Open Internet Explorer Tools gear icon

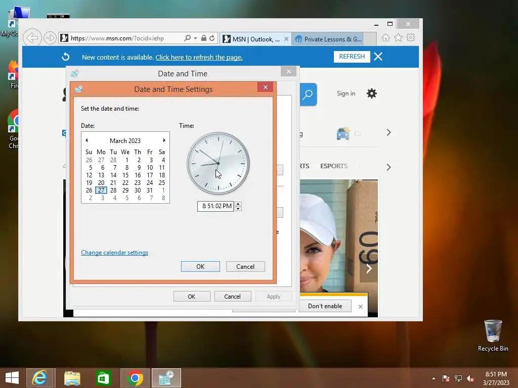click(x=411, y=37)
